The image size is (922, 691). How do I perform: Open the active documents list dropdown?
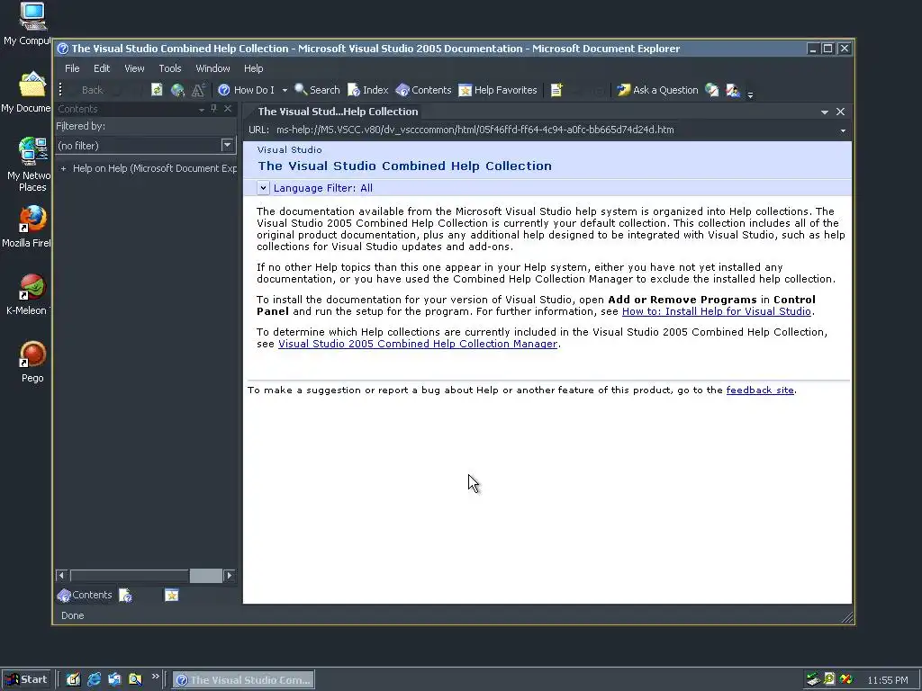coord(825,112)
